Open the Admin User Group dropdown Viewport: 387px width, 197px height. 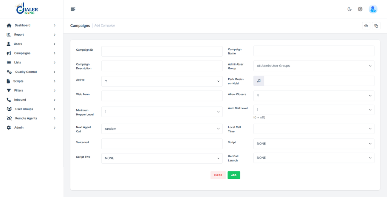point(314,66)
